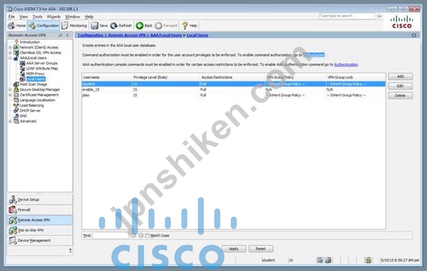Screen dimensions: 427x271
Task: Expand the Advanced node
Action: tap(10, 121)
